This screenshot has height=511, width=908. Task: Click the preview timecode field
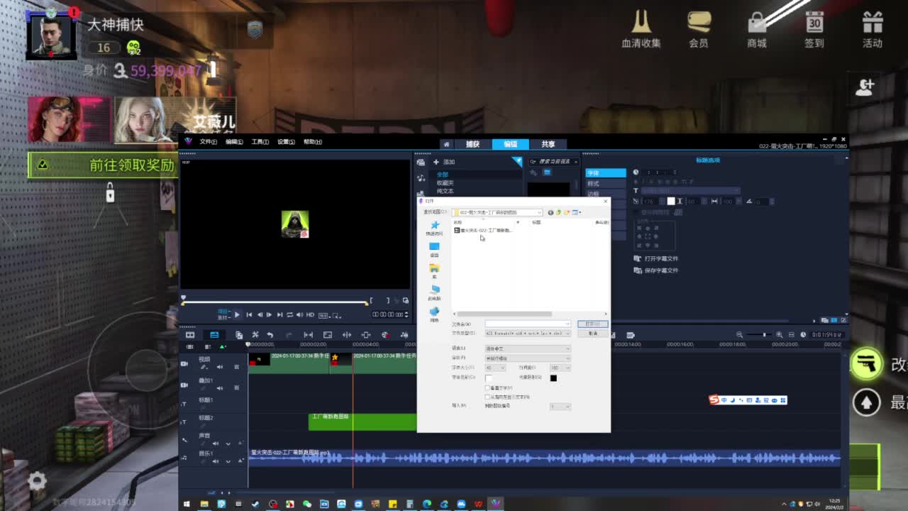click(390, 314)
